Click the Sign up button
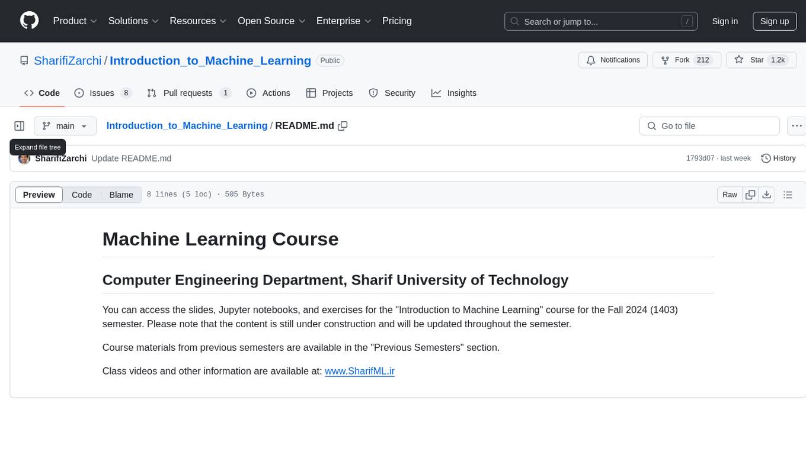806x452 pixels. pos(775,21)
